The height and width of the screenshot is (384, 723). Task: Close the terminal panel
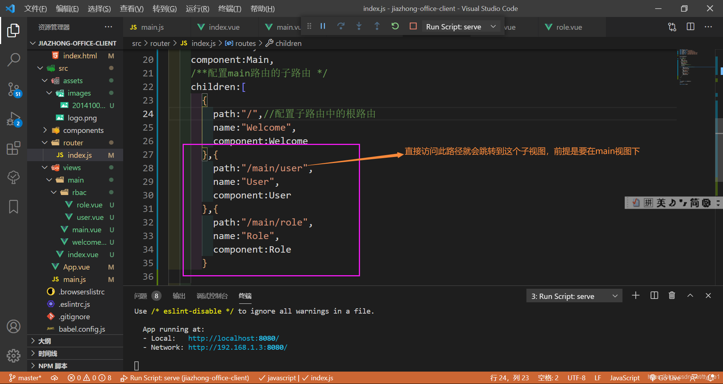point(708,296)
